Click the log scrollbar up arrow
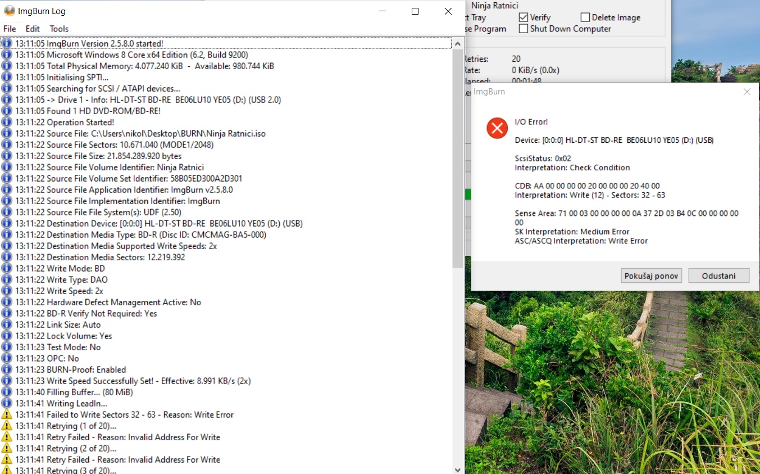This screenshot has width=760, height=474. [458, 43]
